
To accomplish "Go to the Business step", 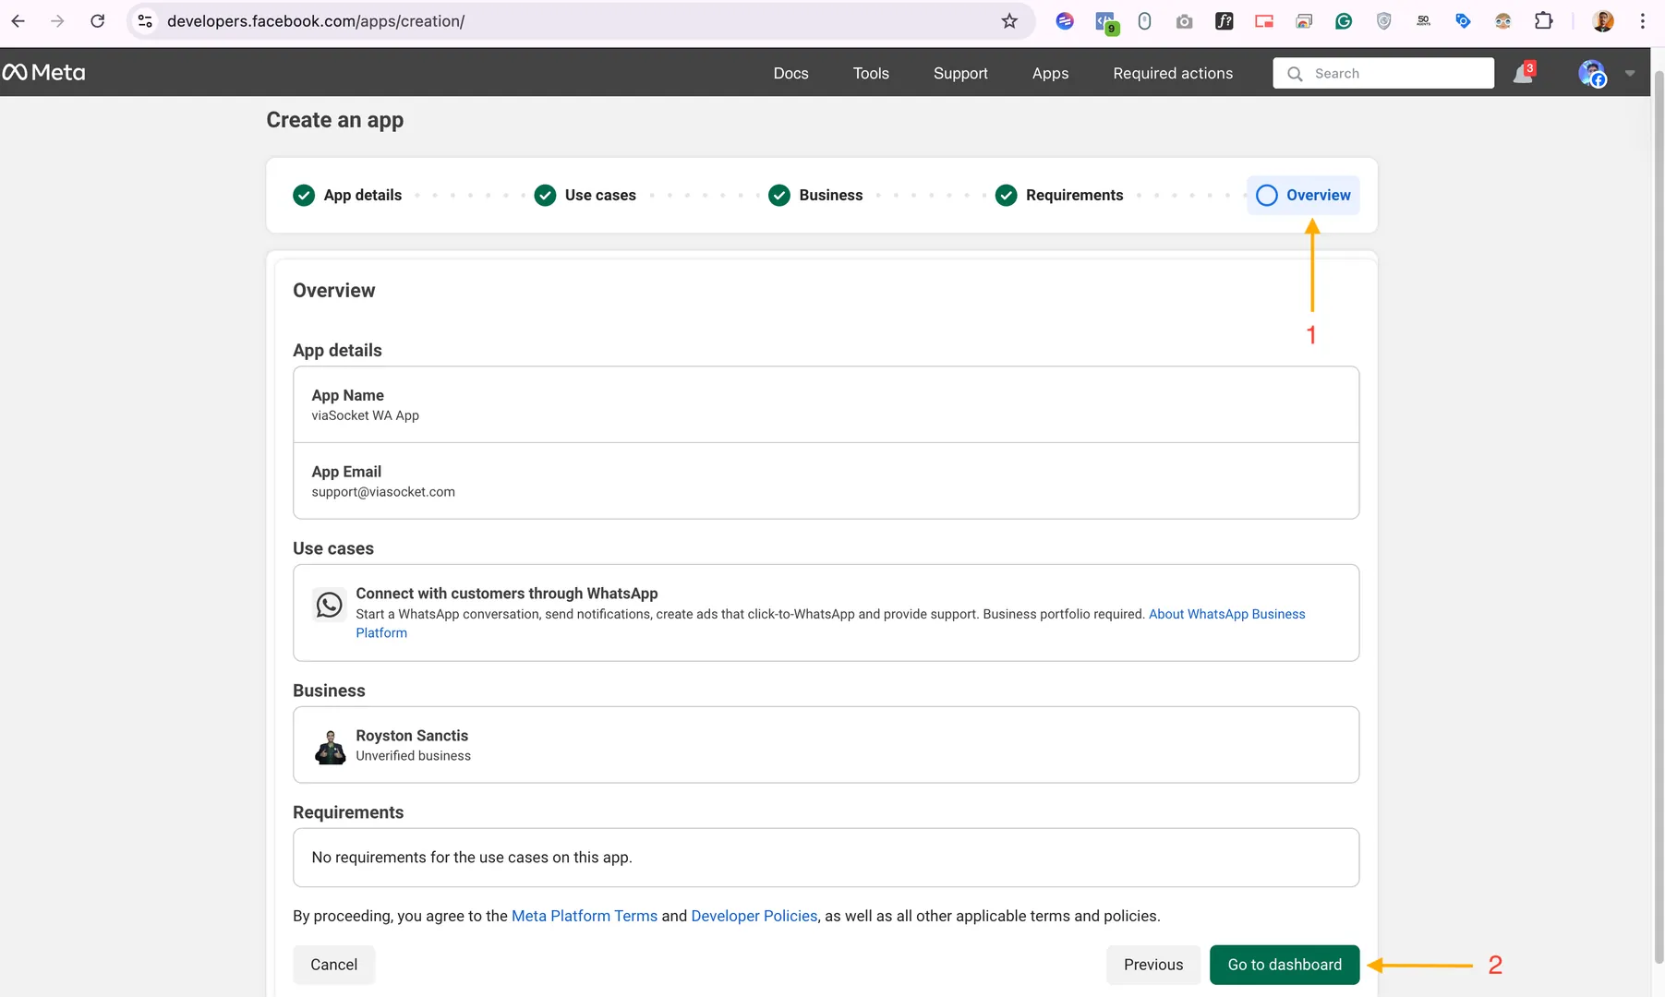I will (x=815, y=195).
